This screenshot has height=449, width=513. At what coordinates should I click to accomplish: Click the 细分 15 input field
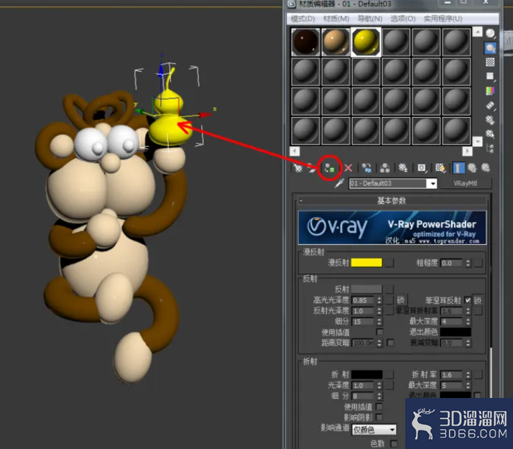tap(363, 321)
